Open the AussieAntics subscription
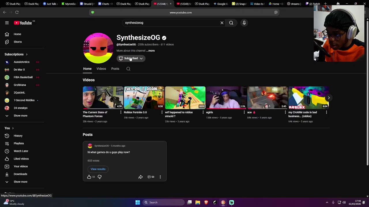Screen dimensions: 369x207 click(22, 62)
